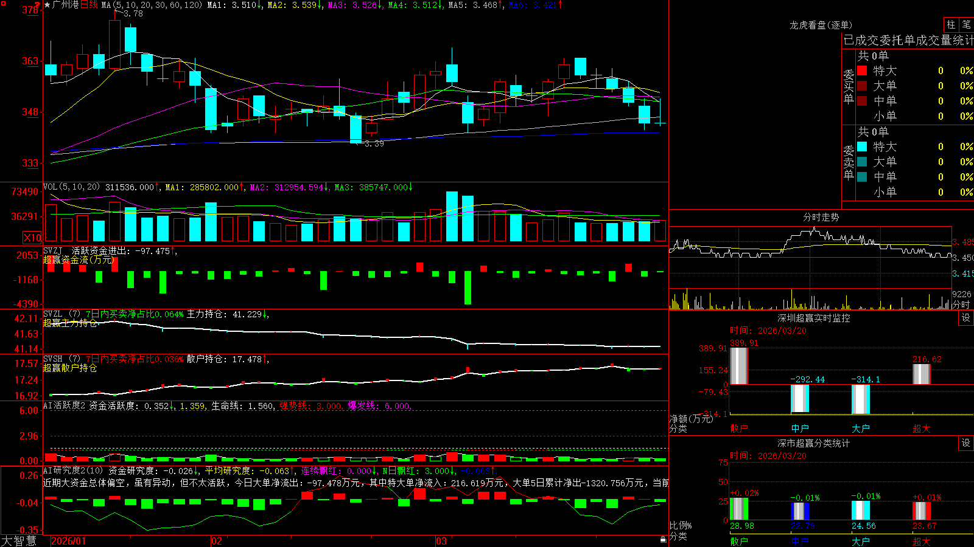Click MA(5,10,20,30,60,120) indicator parameters
The height and width of the screenshot is (547, 974).
click(152, 5)
